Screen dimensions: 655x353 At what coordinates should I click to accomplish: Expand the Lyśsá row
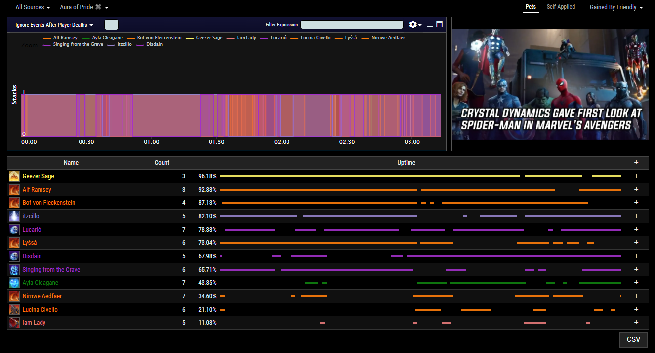pyautogui.click(x=636, y=243)
